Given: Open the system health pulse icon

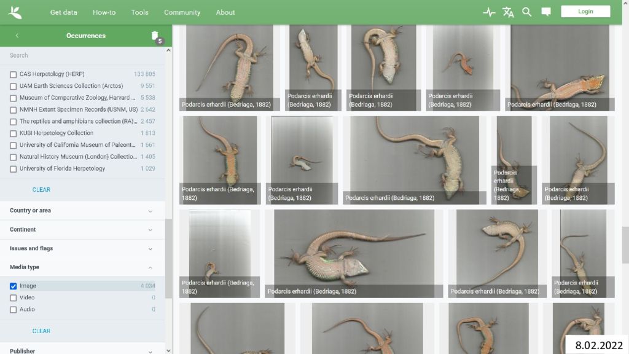Looking at the screenshot, I should pos(489,12).
